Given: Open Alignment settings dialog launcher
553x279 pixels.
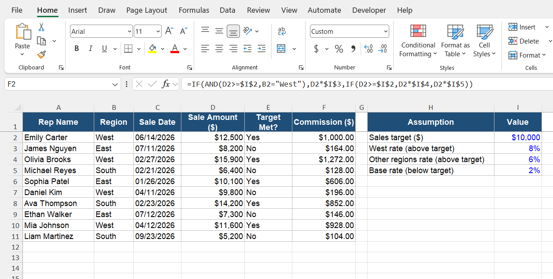Looking at the screenshot, I should (x=301, y=68).
